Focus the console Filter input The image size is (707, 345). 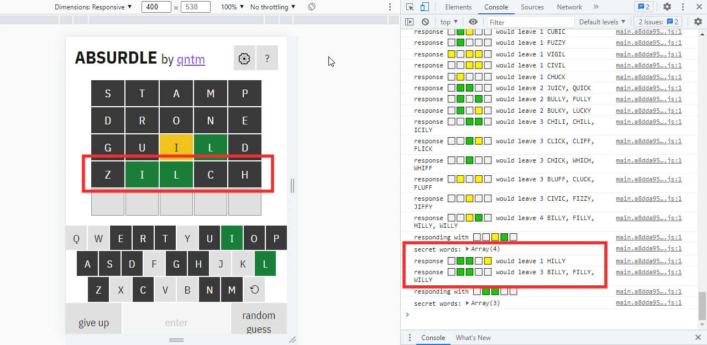point(530,22)
